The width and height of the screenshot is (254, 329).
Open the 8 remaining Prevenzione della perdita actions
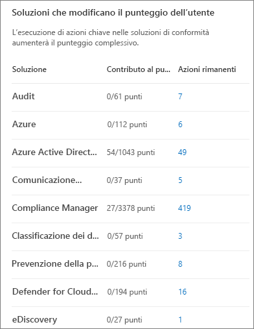point(180,264)
